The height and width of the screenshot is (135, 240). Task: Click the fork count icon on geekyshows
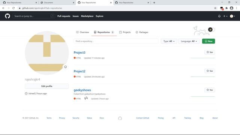(x=86, y=98)
